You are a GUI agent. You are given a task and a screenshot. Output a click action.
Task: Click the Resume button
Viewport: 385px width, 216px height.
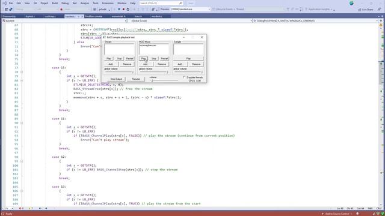pos(135,79)
